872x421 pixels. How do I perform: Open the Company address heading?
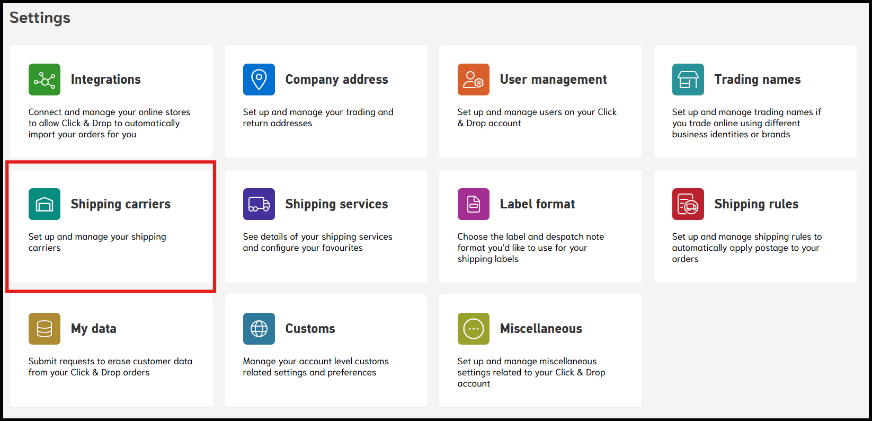[x=336, y=80]
